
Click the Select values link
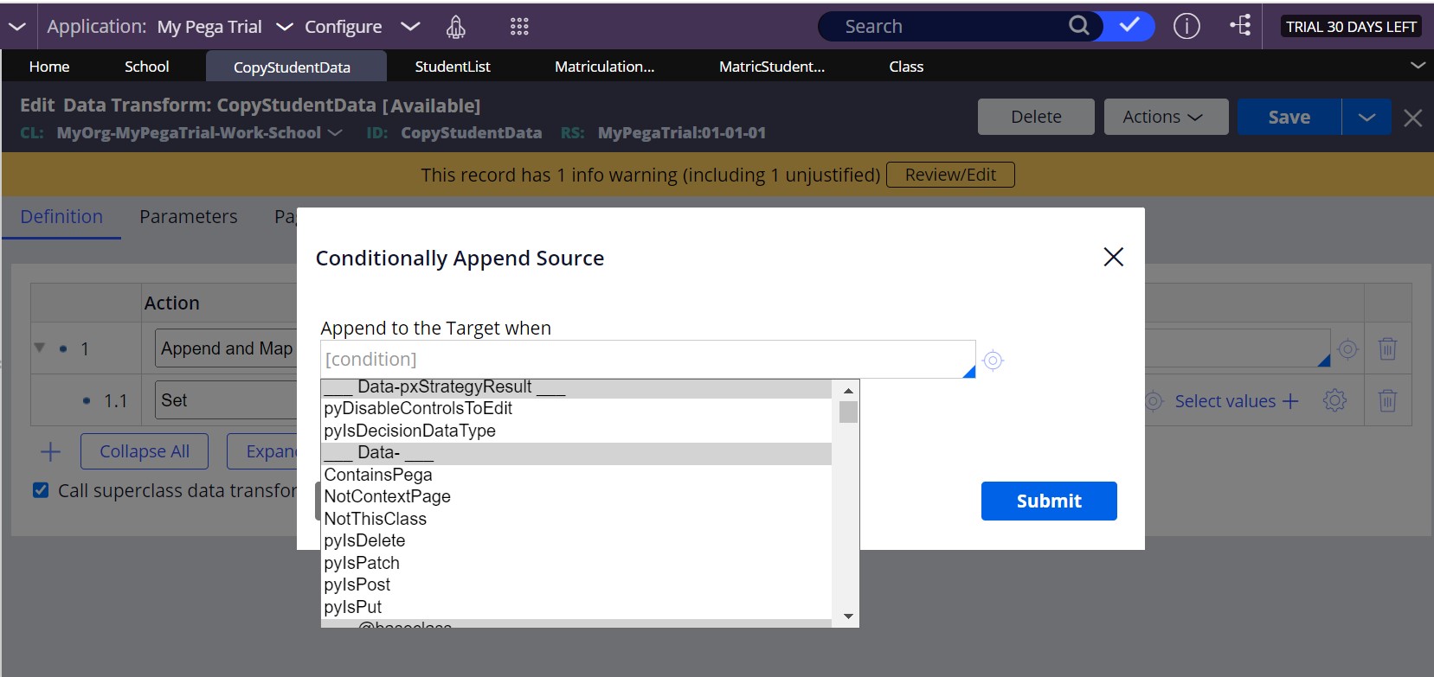1225,401
